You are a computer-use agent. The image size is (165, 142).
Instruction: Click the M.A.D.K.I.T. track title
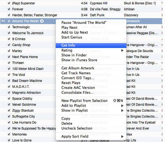21,87
